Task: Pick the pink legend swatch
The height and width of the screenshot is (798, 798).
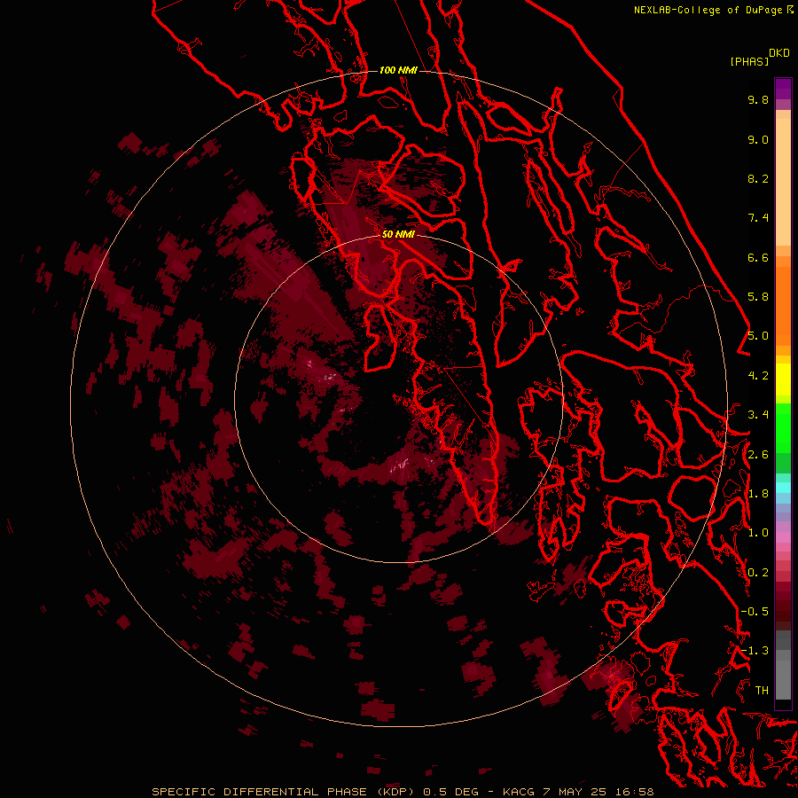Action: [783, 537]
